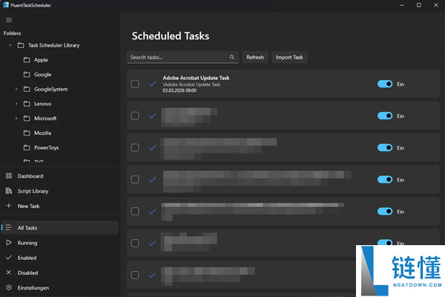Click the Disabled X icon
The height and width of the screenshot is (297, 445).
coord(8,272)
